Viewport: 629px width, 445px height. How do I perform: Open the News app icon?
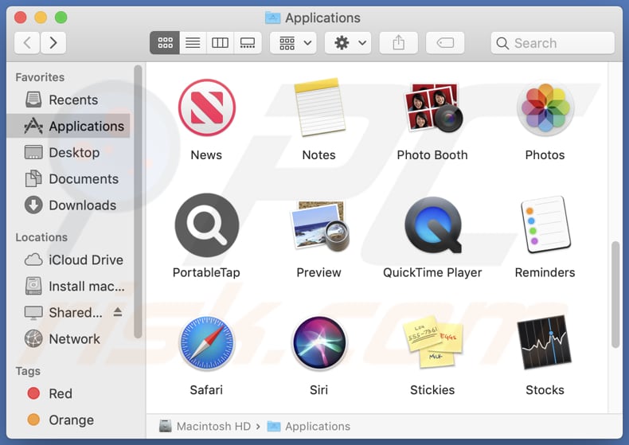coord(206,107)
